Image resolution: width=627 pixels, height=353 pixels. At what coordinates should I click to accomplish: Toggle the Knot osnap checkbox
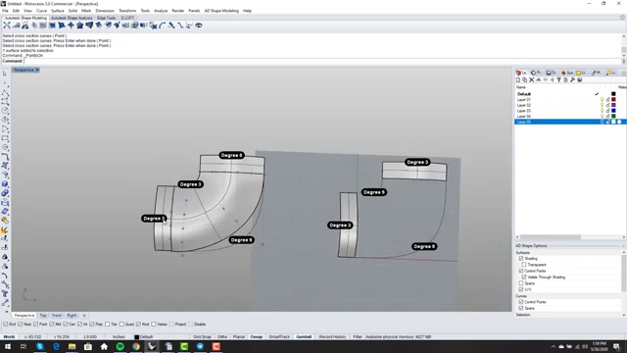[x=138, y=325]
